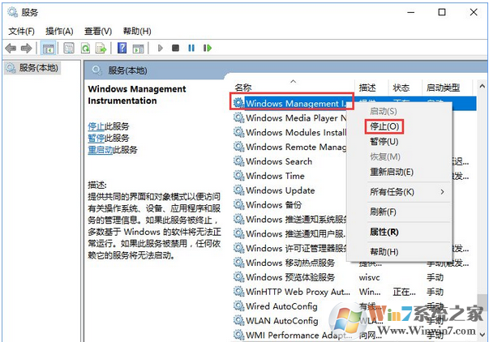
Task: Open the 查看(V) menu
Action: point(98,31)
